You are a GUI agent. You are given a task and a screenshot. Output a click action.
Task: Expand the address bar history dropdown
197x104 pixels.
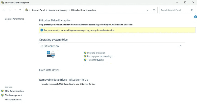pyautogui.click(x=147, y=10)
